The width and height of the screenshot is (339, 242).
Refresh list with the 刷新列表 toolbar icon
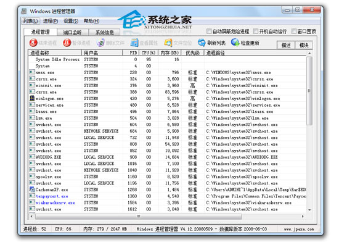(202, 43)
